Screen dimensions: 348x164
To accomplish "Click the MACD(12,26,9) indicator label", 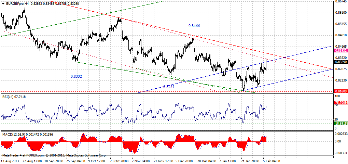I will tap(28, 135).
